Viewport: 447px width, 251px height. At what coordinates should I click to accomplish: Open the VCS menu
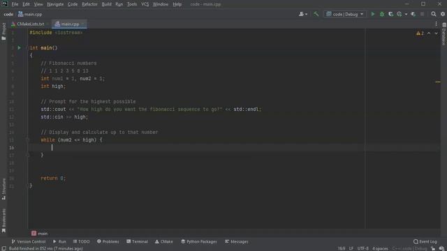point(145,4)
